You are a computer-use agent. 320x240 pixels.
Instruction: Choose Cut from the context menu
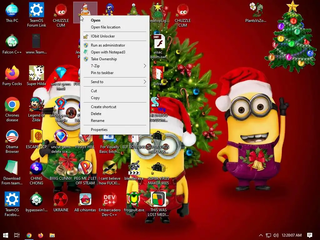[x=115, y=91]
